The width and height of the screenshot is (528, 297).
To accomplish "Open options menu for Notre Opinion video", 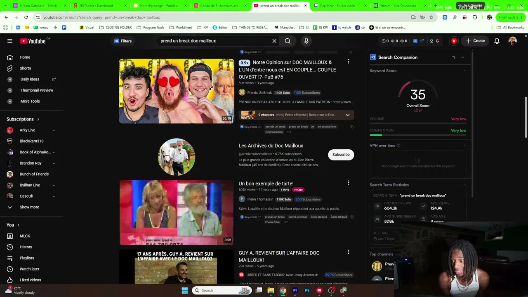I will 349,61.
